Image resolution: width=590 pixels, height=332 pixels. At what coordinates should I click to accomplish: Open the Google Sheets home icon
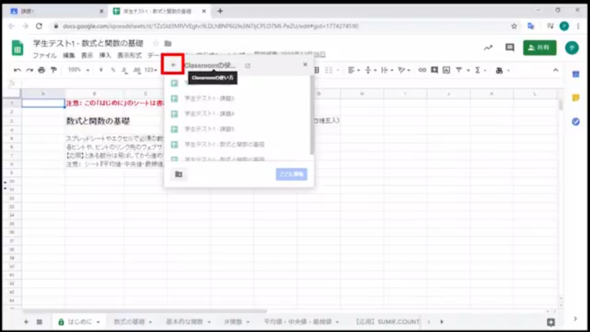[x=17, y=48]
